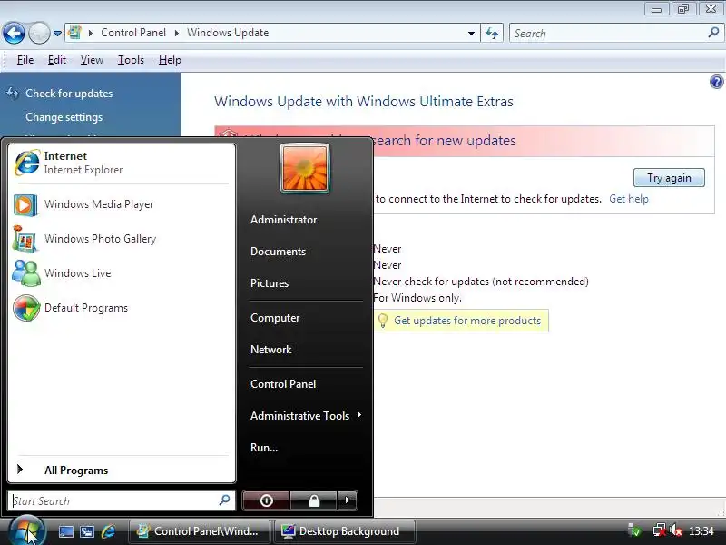Click the Try again button
This screenshot has height=545, width=726.
pyautogui.click(x=669, y=178)
